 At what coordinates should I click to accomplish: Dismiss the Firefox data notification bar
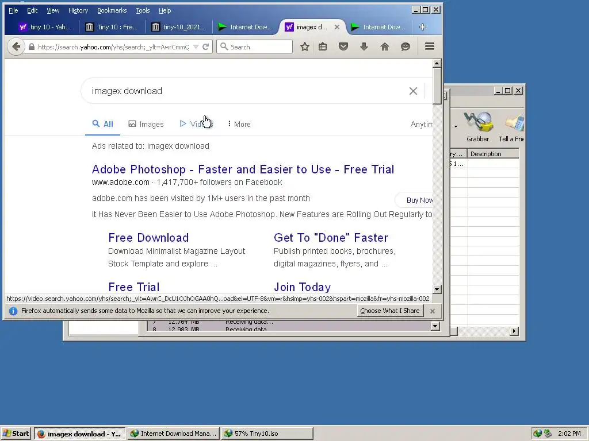click(x=433, y=311)
